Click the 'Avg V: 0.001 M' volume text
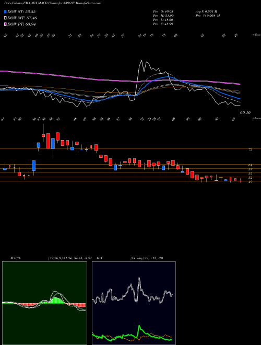 (x=206, y=11)
